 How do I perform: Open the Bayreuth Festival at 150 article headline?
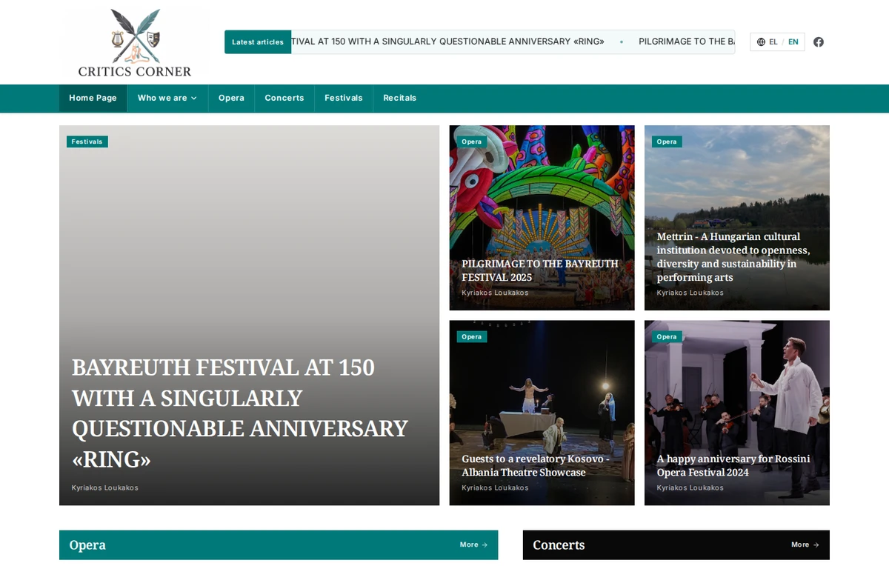[240, 413]
